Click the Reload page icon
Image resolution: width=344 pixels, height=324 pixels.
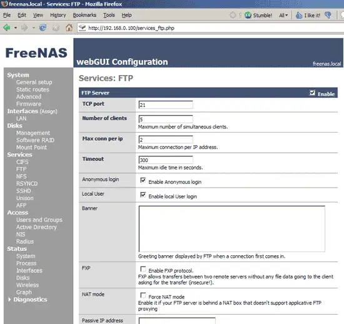coord(43,28)
